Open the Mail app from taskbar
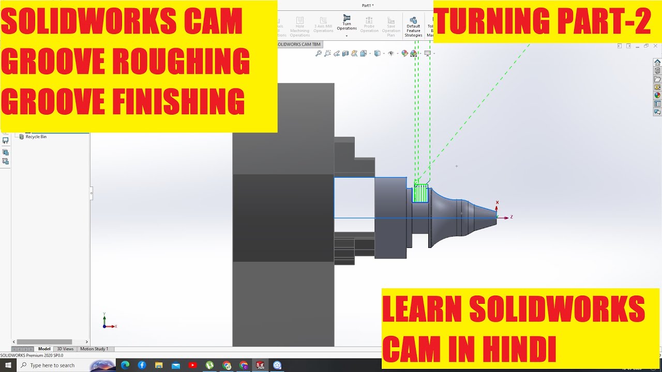Image resolution: width=662 pixels, height=372 pixels. pos(176,365)
